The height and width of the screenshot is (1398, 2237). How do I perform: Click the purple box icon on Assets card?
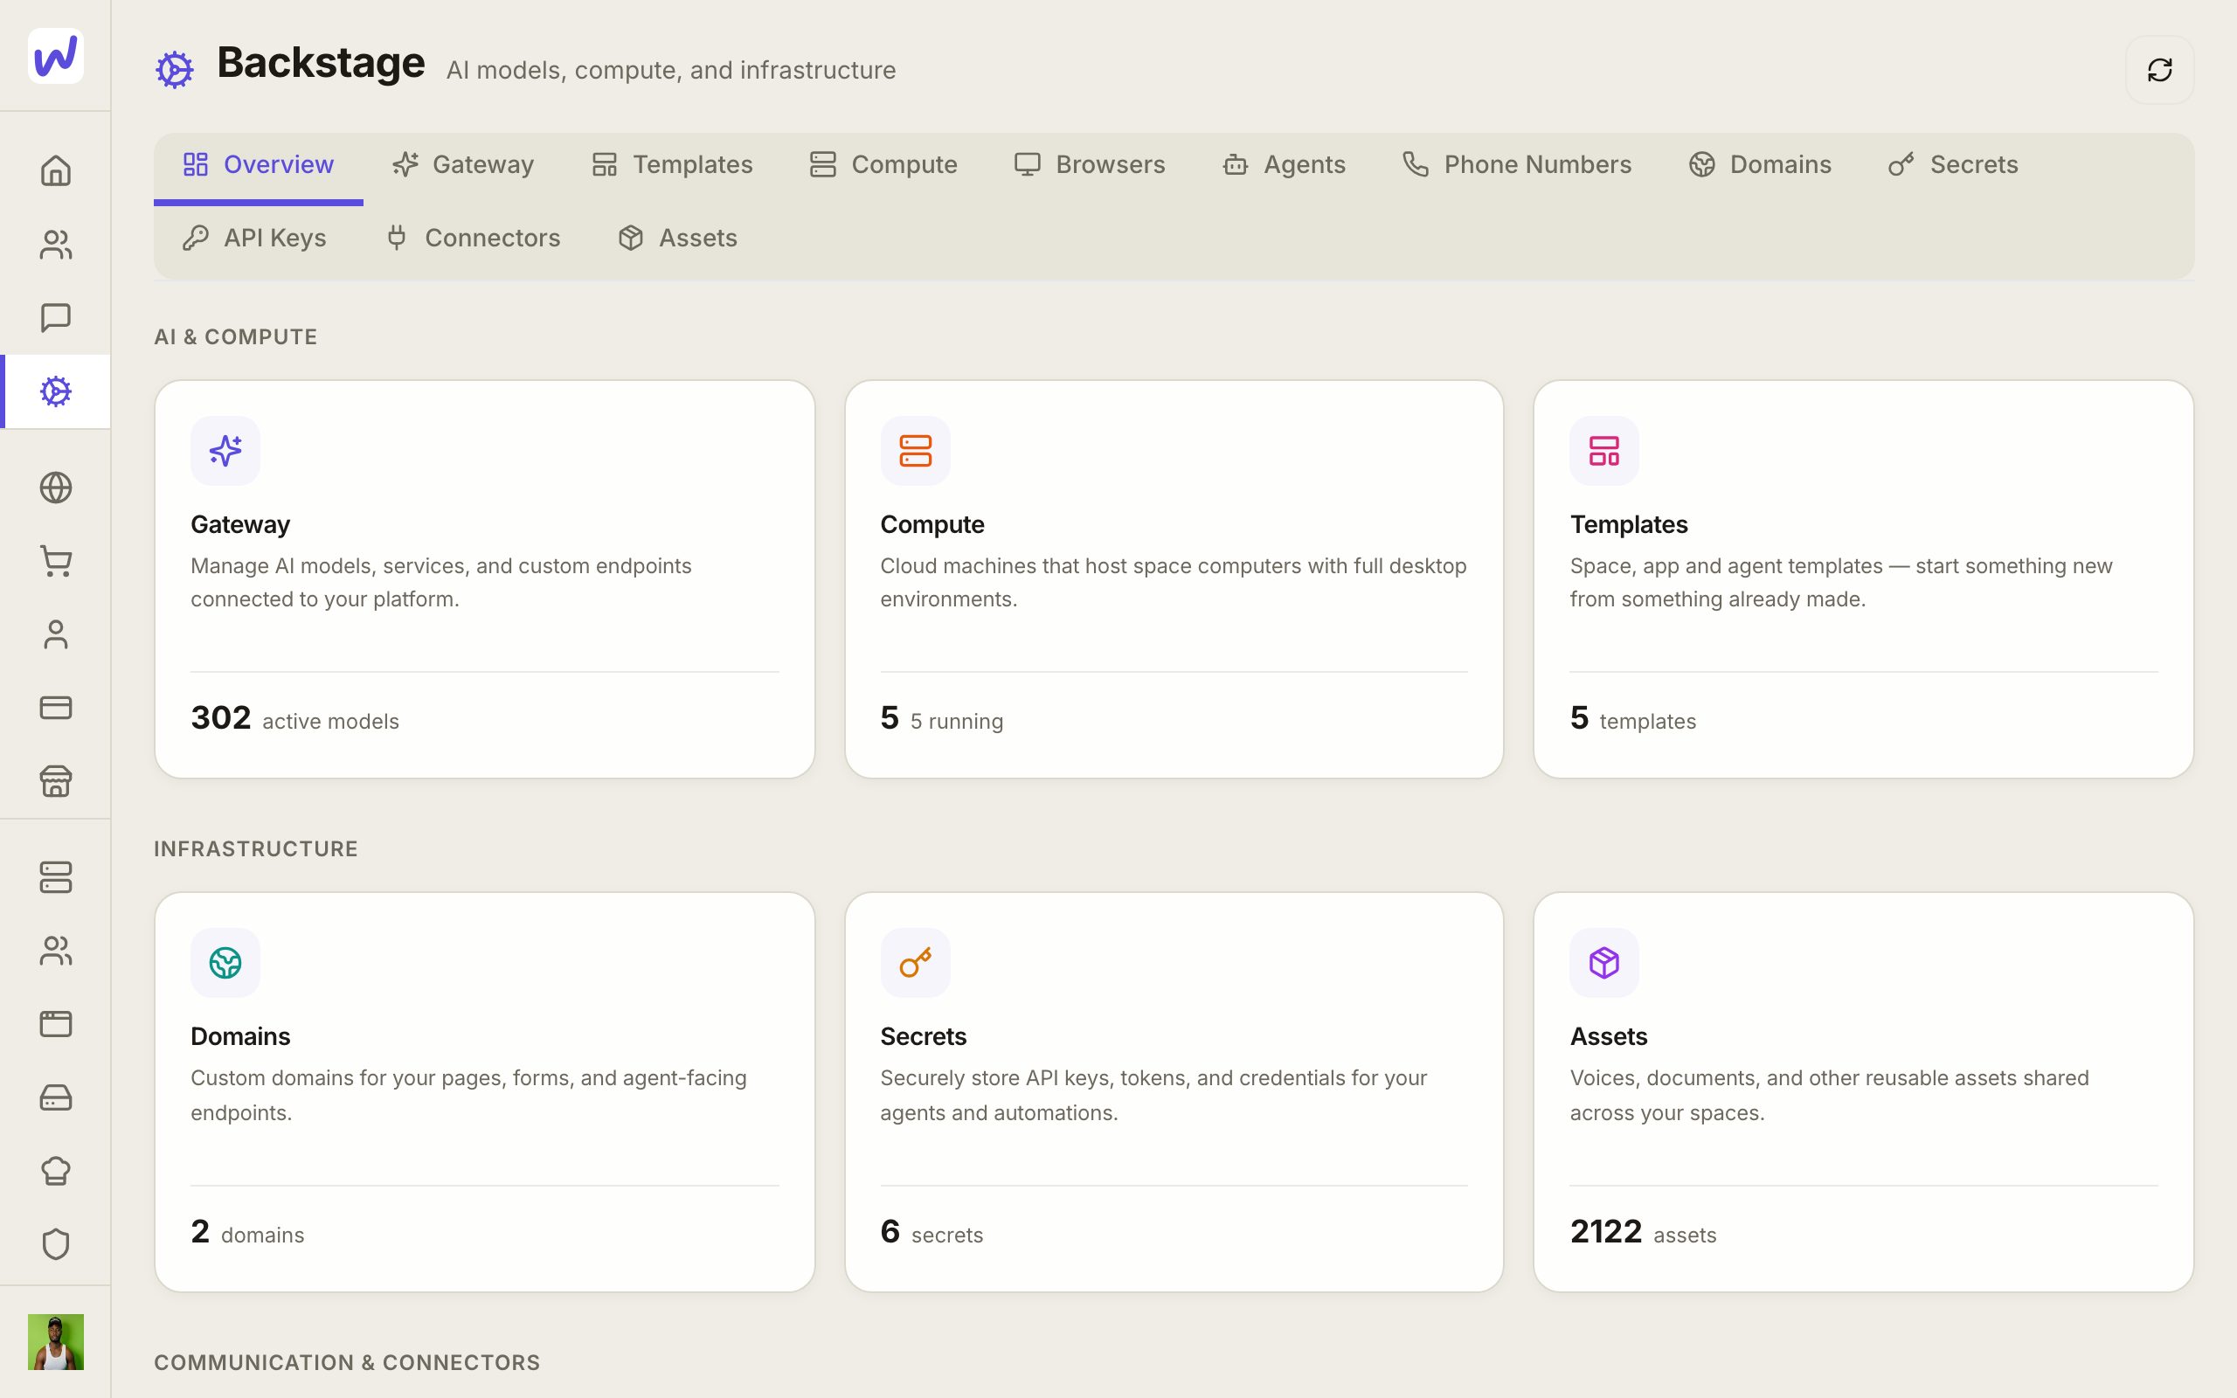coord(1603,963)
